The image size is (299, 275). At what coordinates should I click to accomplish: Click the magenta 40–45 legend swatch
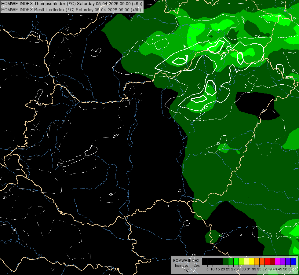point(278,261)
